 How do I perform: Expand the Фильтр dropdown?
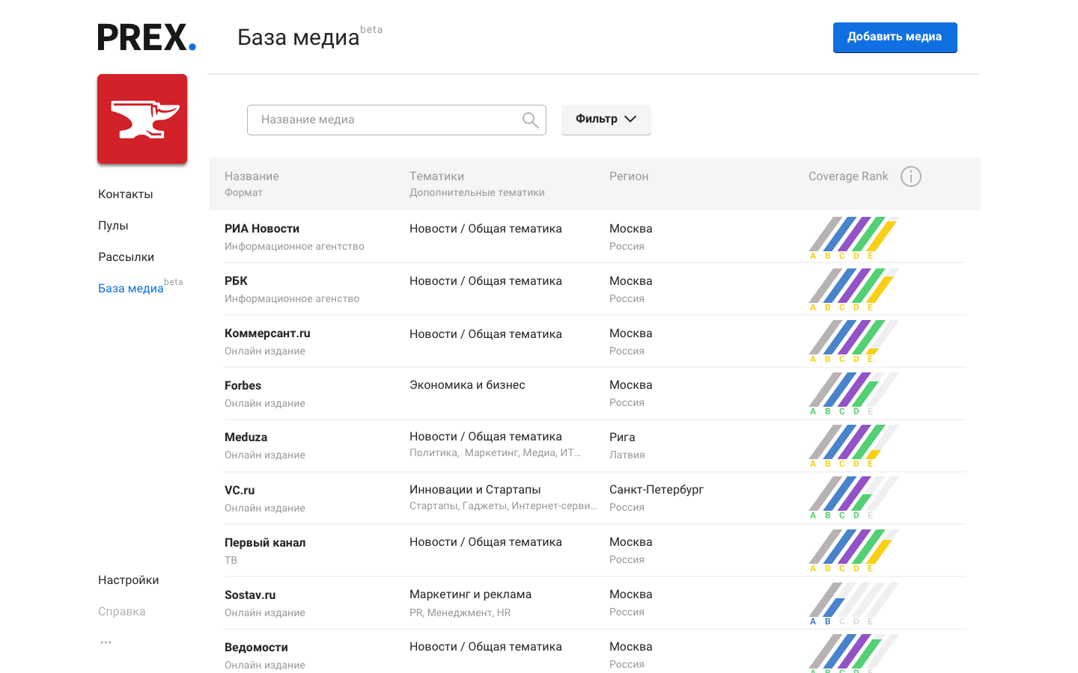(606, 120)
